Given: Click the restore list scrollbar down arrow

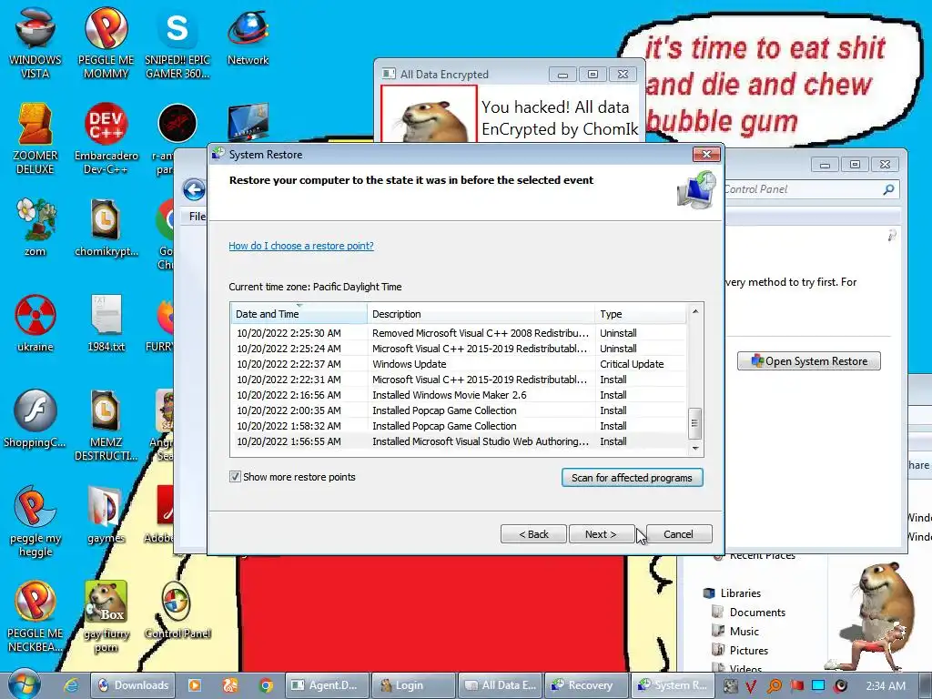Looking at the screenshot, I should click(694, 449).
